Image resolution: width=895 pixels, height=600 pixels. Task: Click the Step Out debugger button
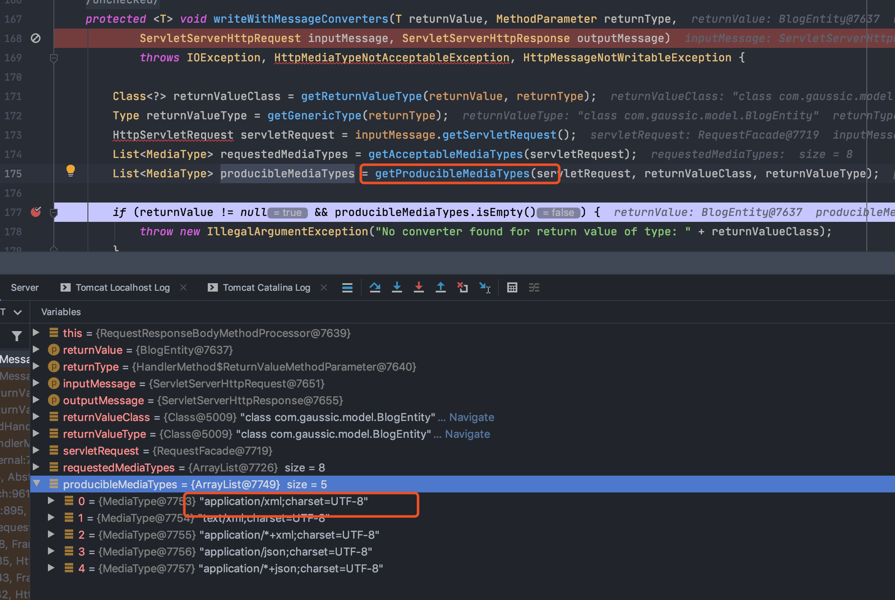tap(440, 288)
